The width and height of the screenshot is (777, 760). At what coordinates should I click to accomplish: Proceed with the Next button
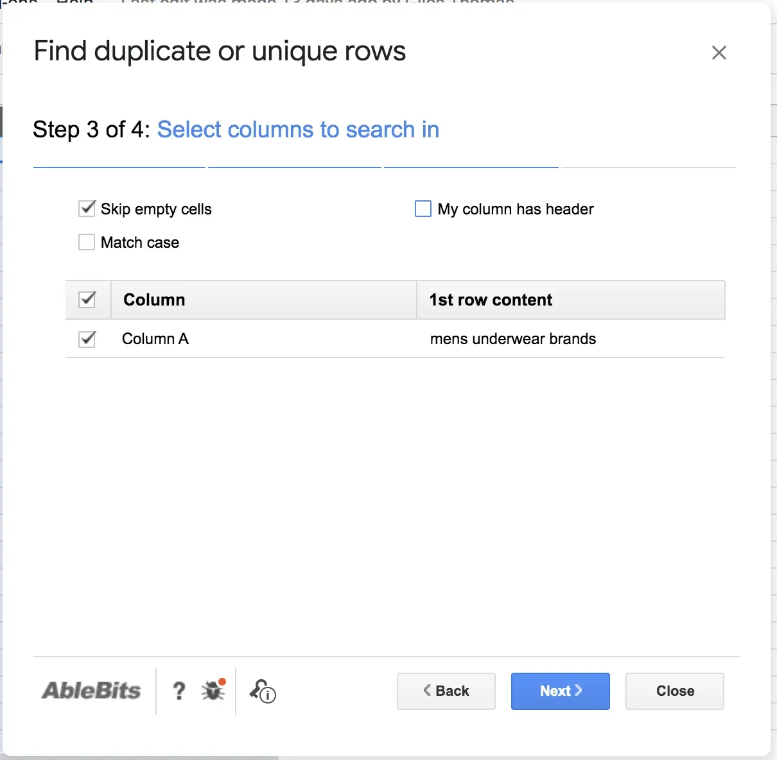coord(560,691)
